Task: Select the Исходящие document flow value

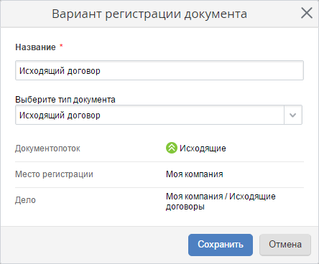Action: tap(203, 148)
